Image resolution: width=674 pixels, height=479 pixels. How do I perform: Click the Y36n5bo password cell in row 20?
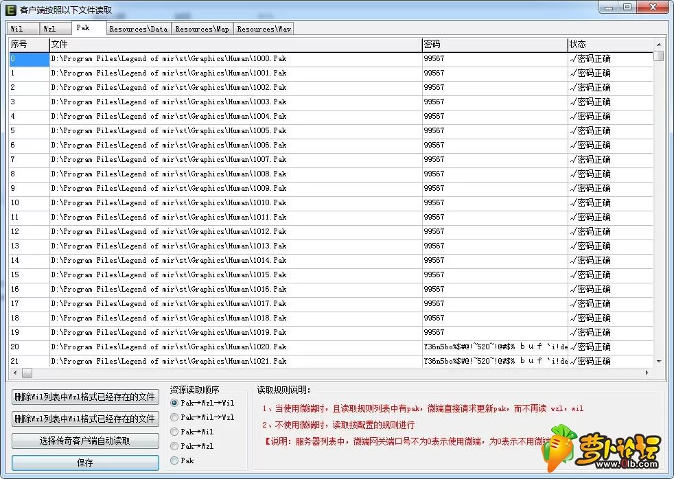(x=495, y=347)
